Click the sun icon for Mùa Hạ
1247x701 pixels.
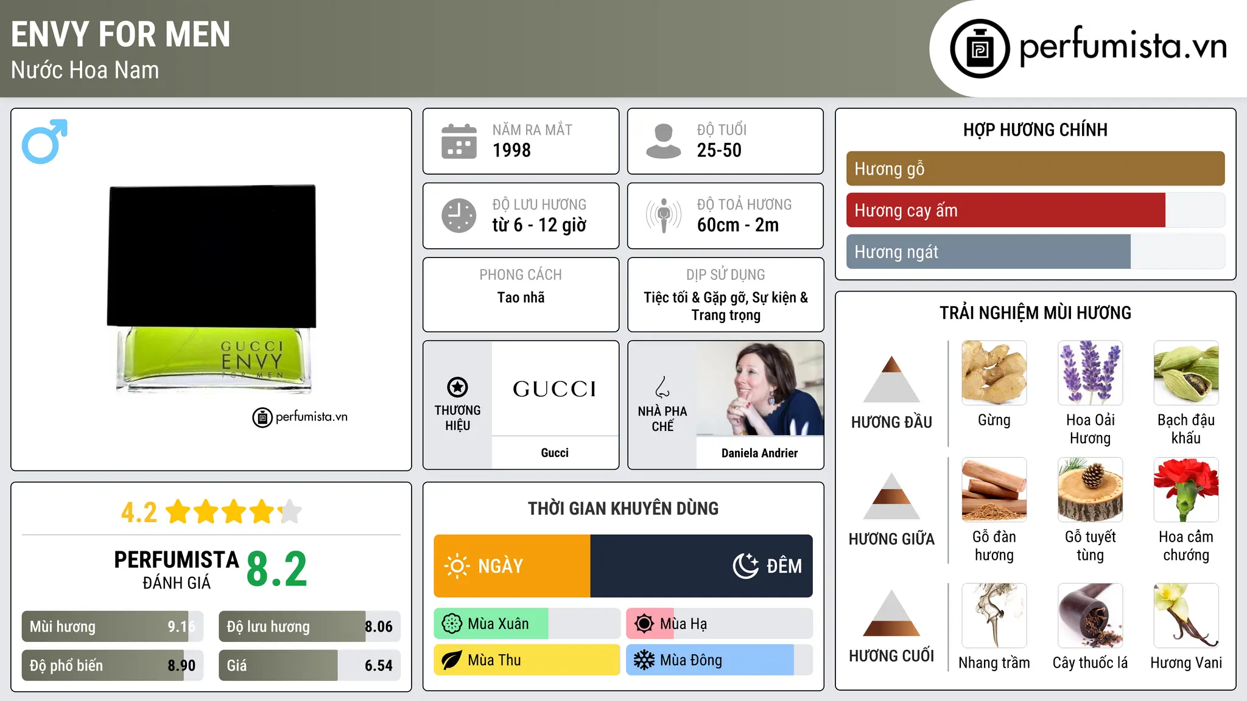point(644,624)
